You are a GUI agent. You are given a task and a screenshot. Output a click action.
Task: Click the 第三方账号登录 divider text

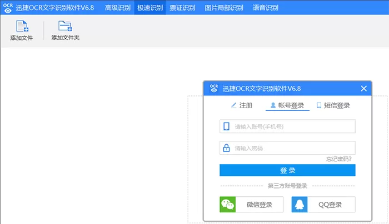(287, 186)
